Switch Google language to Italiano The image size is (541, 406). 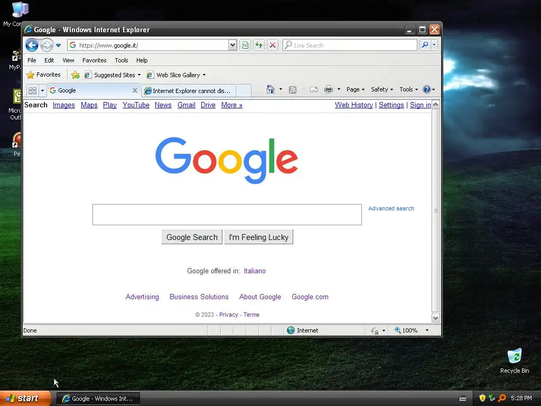pos(255,271)
